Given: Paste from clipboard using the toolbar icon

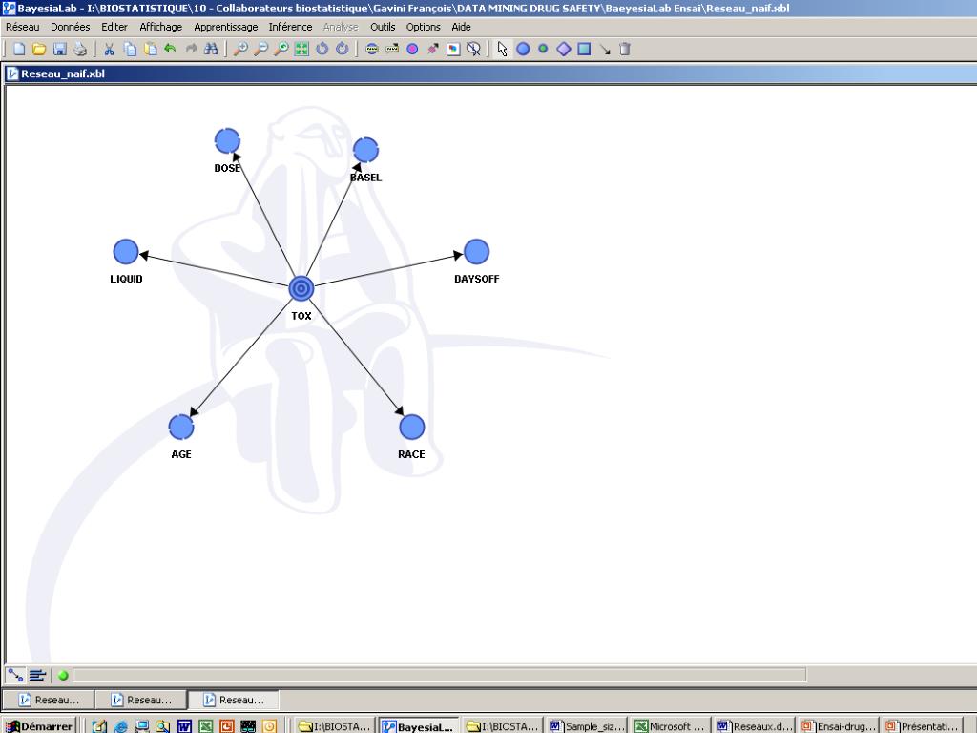Looking at the screenshot, I should (x=150, y=49).
